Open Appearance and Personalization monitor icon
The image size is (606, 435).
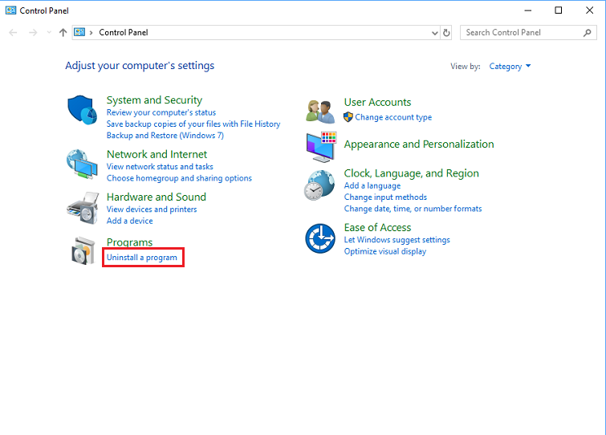click(x=319, y=148)
